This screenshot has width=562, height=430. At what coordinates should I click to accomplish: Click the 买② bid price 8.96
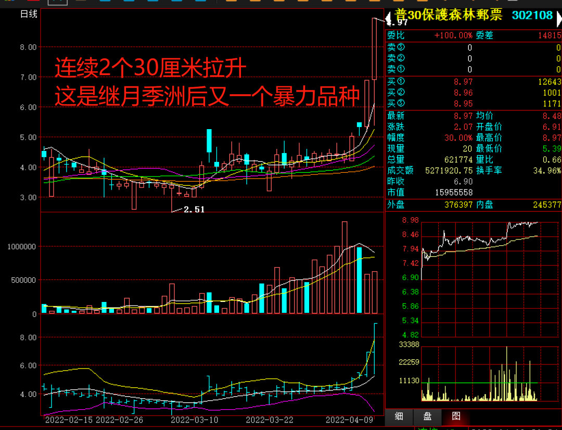click(x=463, y=93)
